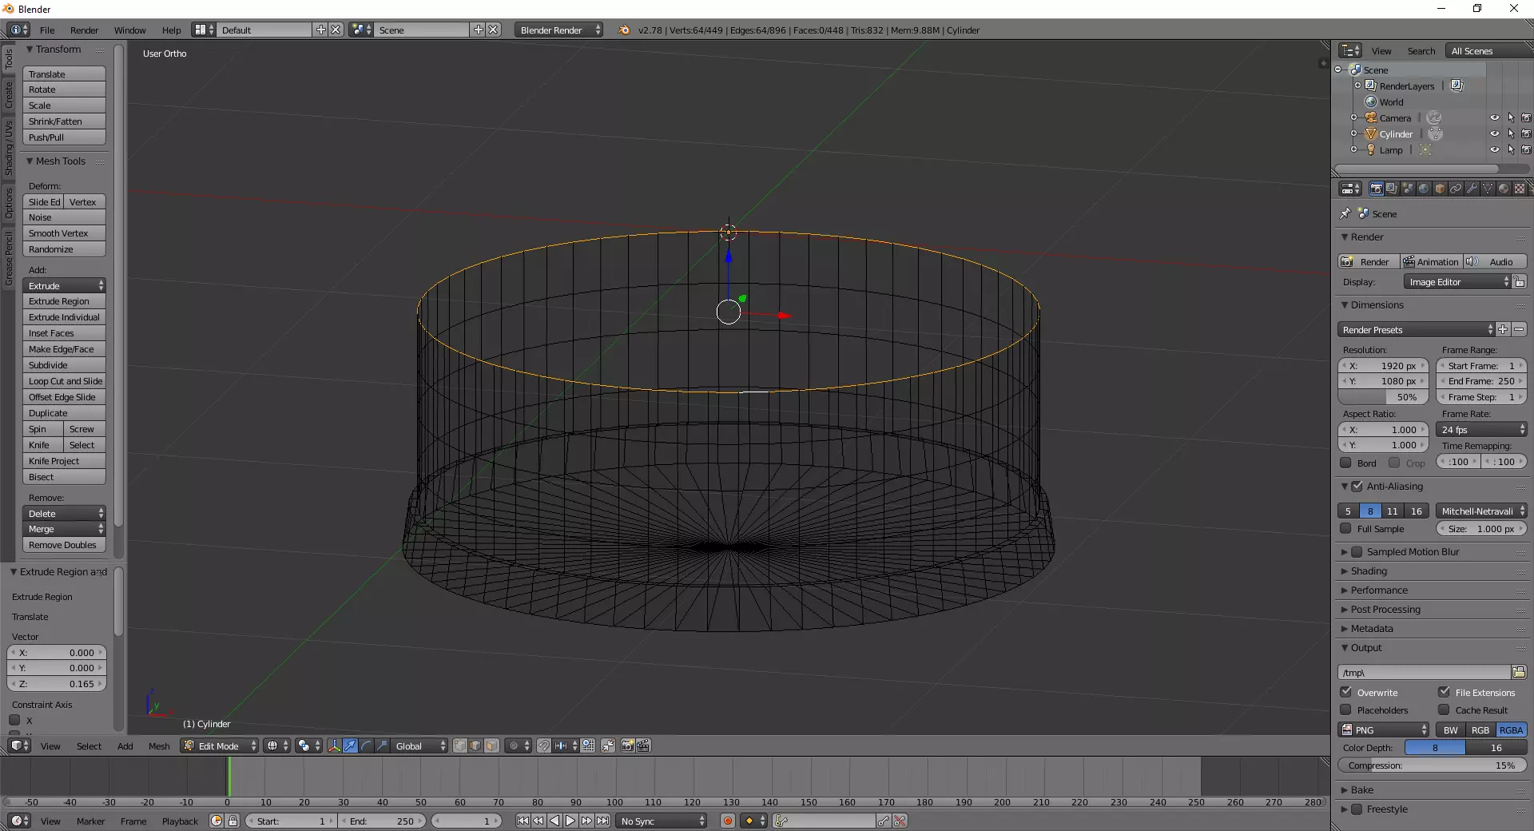Click the OpenGL render active viewport camera icon
This screenshot has height=831, width=1534.
pos(628,746)
